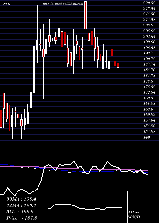This screenshot has height=223, width=159.
Task: Click the 172.84 price axis label
Action: point(149,92)
